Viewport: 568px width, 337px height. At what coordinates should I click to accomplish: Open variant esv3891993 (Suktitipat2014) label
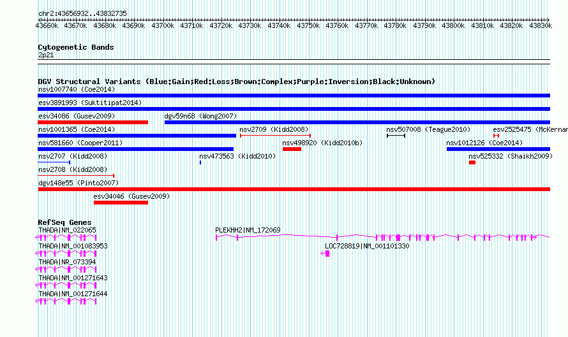90,103
